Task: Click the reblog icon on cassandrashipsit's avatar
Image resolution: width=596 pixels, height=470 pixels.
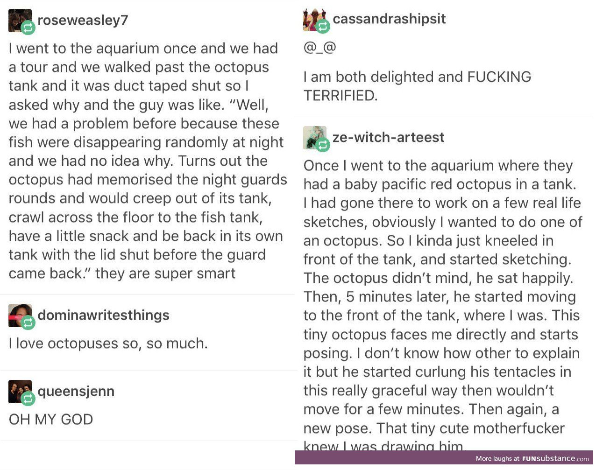Action: click(323, 27)
